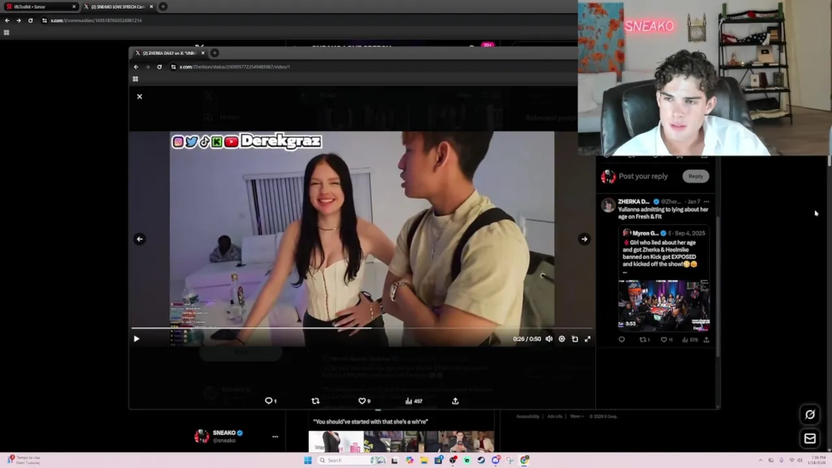This screenshot has height=468, width=832.
Task: Click the Post your reply field
Action: tap(643, 176)
